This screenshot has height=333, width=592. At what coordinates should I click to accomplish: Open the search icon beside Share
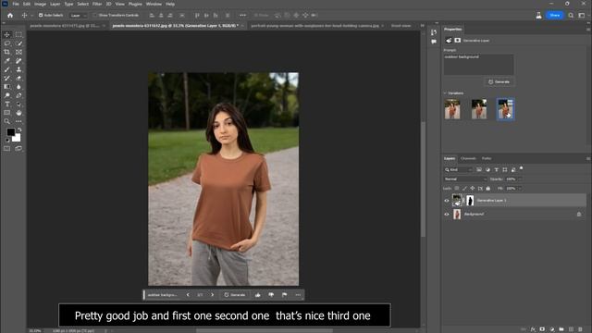(x=571, y=16)
